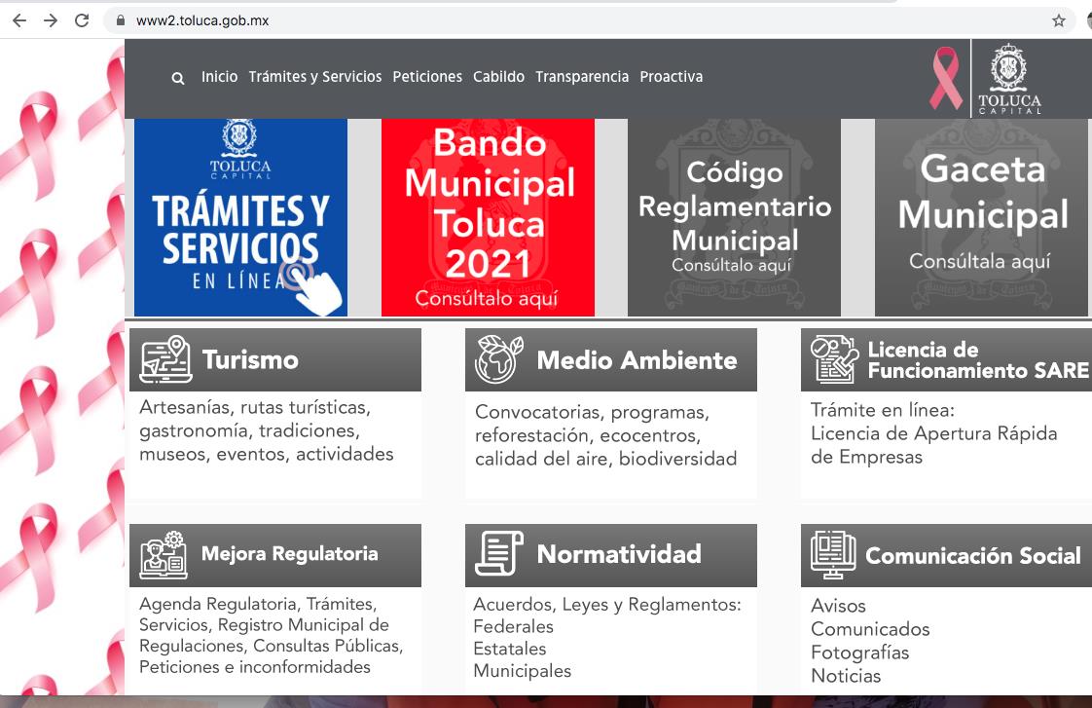Image resolution: width=1092 pixels, height=708 pixels.
Task: Click 'Noticias' under Comunicación Social
Action: coord(846,676)
